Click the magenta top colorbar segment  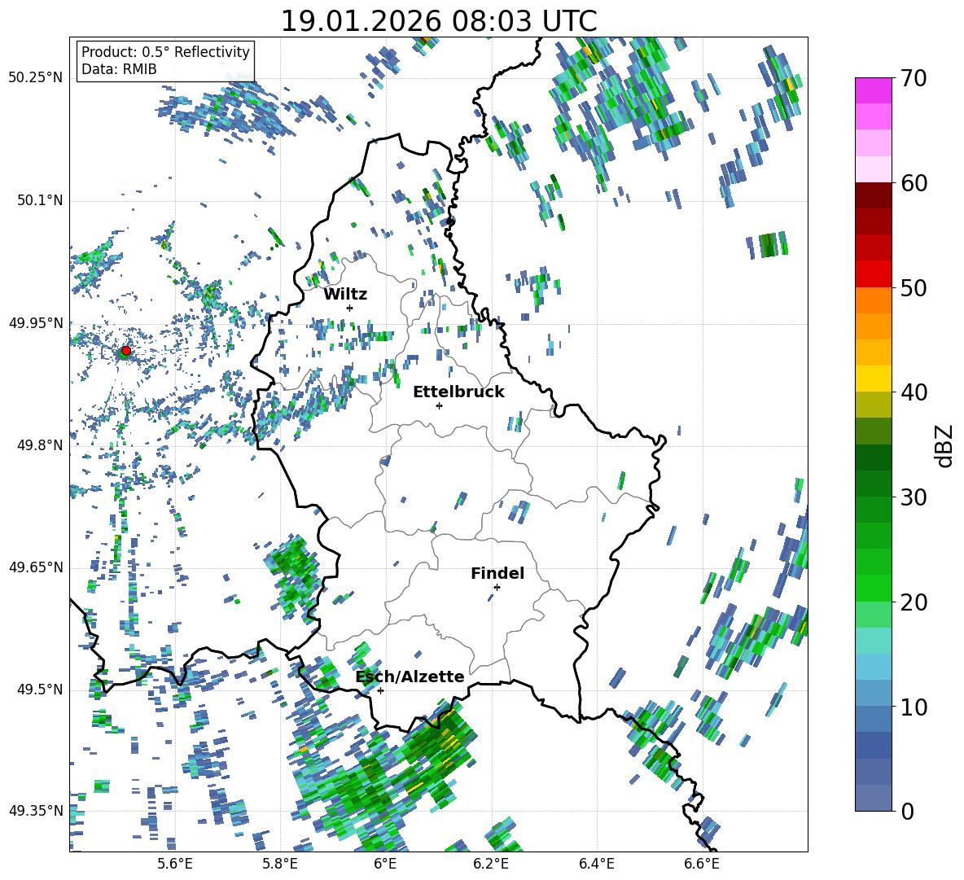click(x=874, y=90)
